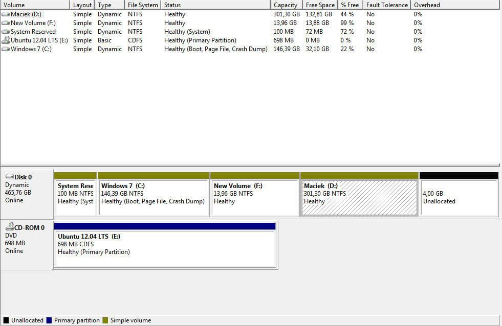The width and height of the screenshot is (502, 326).
Task: Click the drive icon beside Windows 7 (C:) row
Action: (6, 49)
